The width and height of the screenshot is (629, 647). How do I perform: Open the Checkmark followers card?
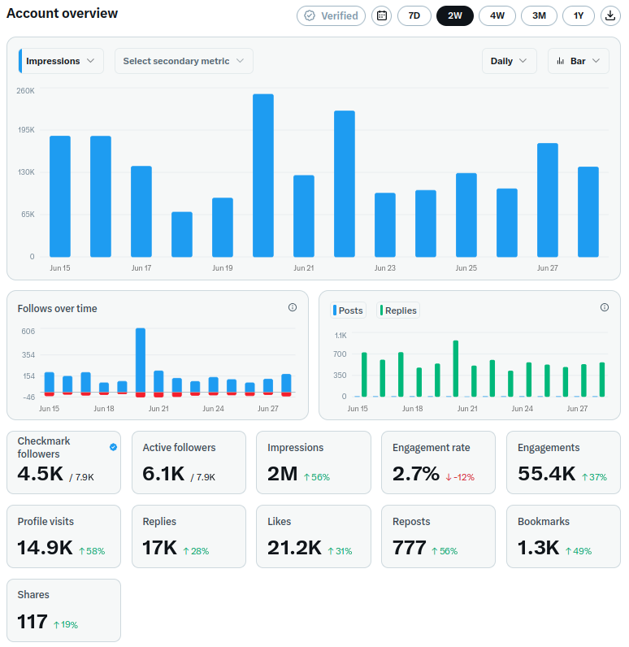pyautogui.click(x=64, y=462)
